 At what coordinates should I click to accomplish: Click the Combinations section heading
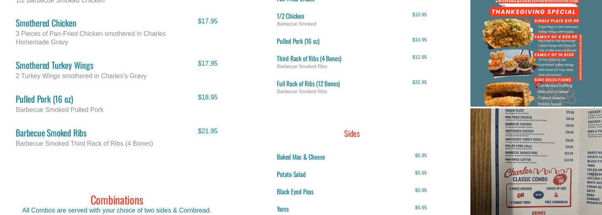point(117,200)
